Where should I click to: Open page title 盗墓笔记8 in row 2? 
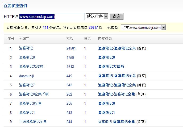tap(106, 57)
